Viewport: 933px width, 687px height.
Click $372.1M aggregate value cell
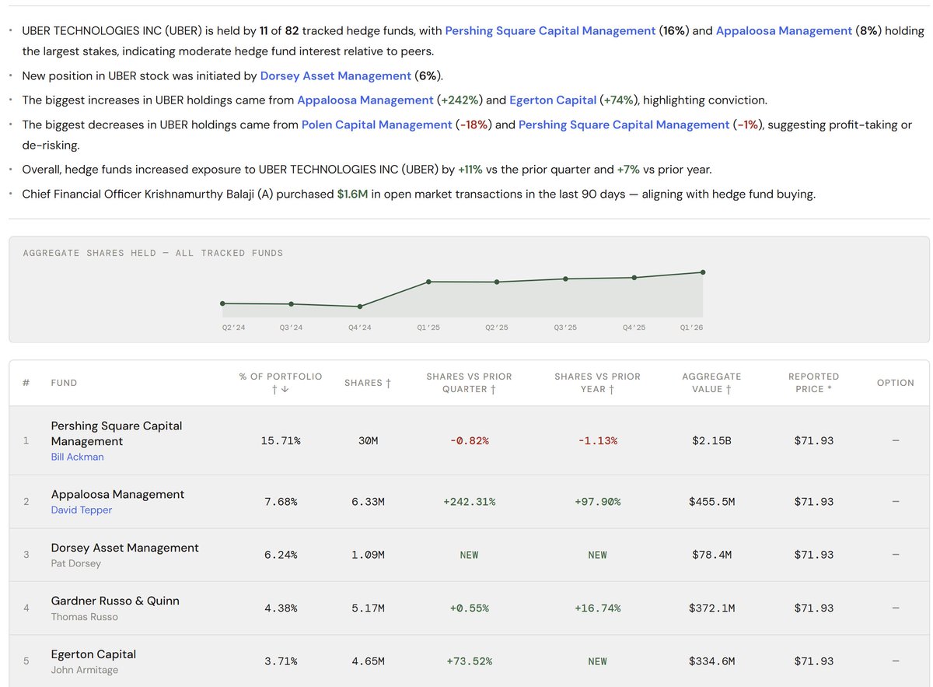tap(711, 608)
